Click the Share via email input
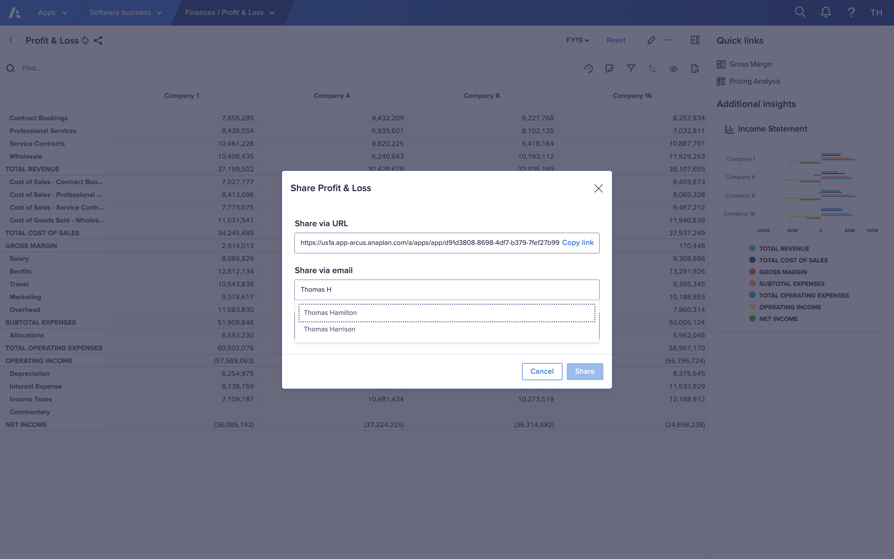This screenshot has width=894, height=559. [447, 290]
